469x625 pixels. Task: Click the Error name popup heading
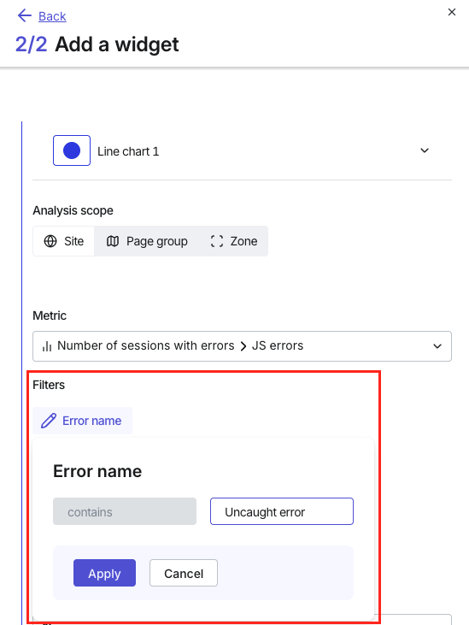coord(97,471)
